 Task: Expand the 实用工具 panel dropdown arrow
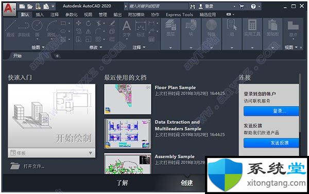[252, 48]
